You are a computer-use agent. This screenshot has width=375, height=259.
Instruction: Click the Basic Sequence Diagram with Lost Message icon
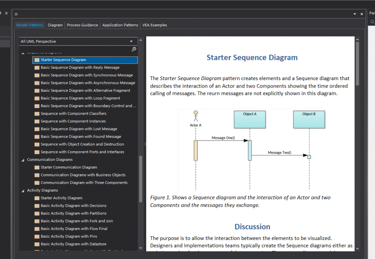click(37, 129)
